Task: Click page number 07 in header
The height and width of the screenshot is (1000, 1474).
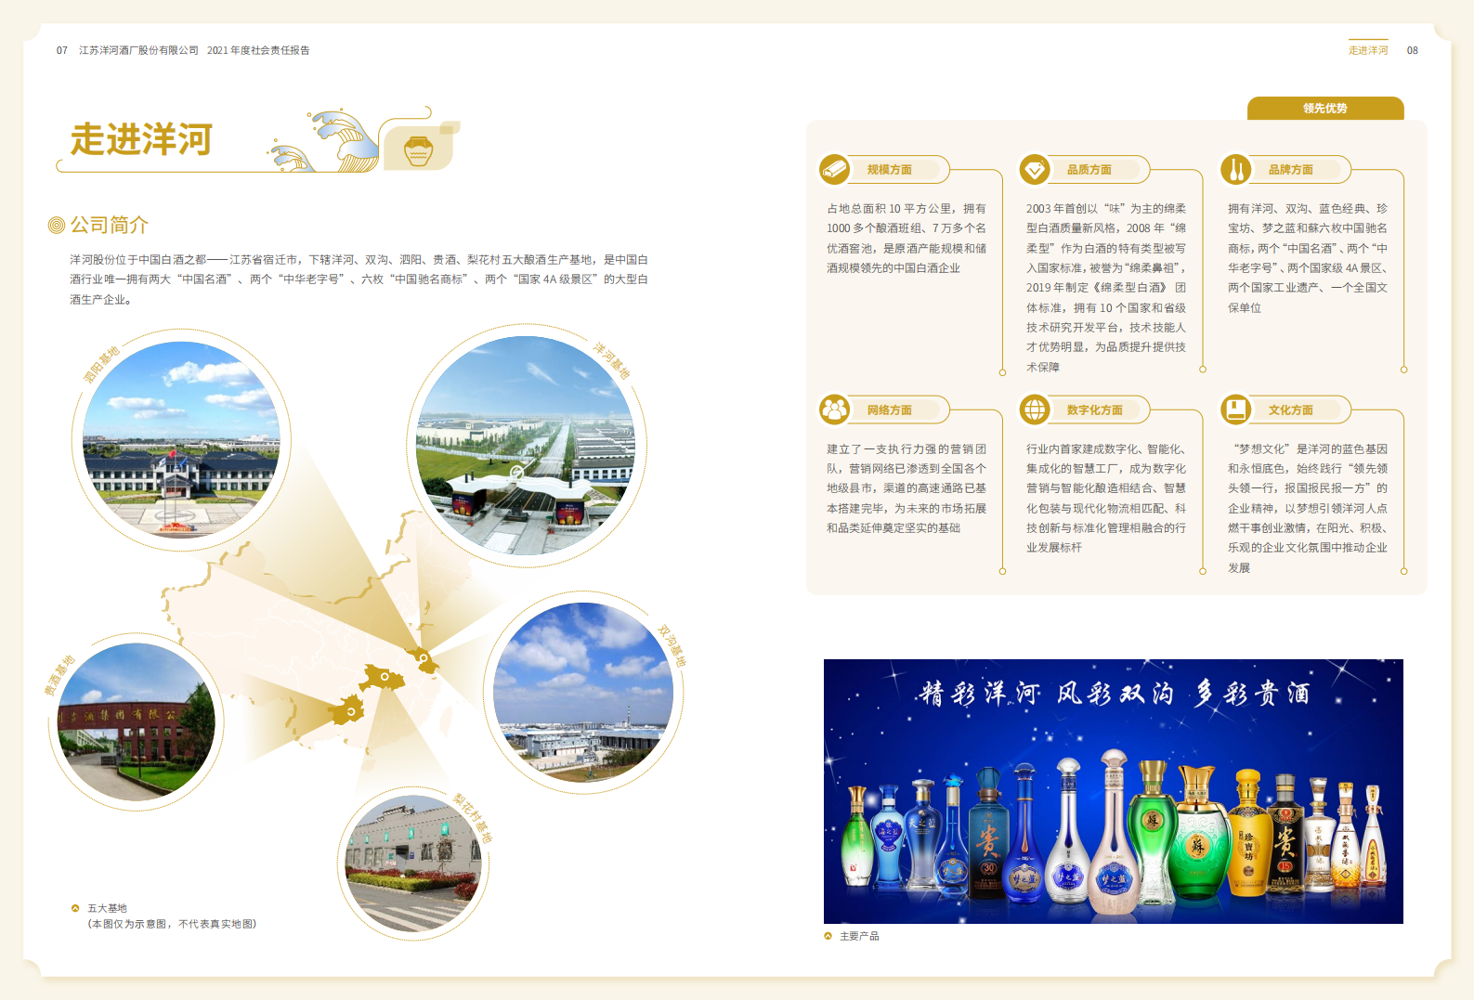Action: point(62,50)
